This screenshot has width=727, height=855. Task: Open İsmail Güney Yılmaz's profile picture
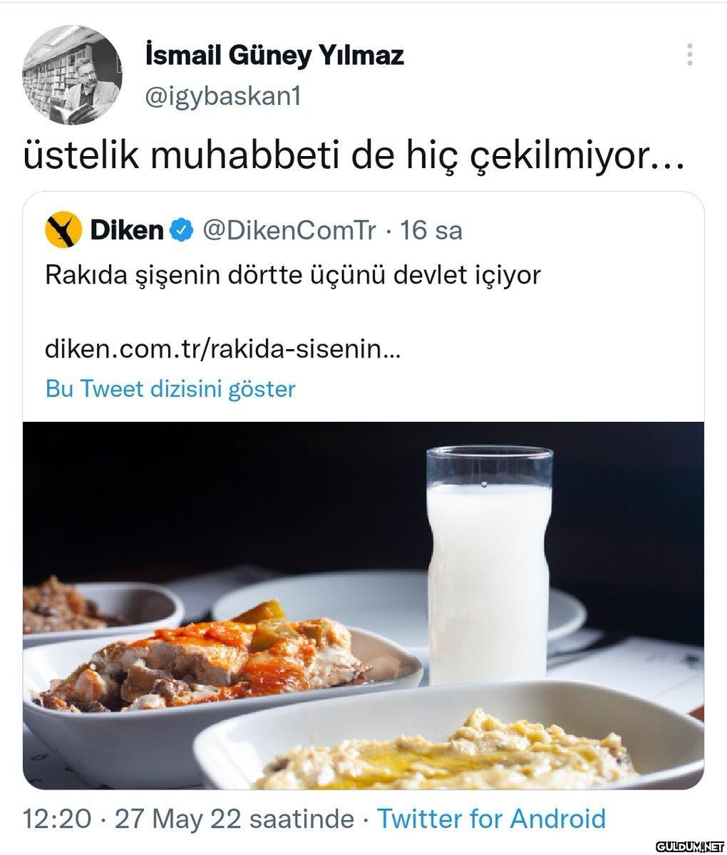(x=72, y=76)
